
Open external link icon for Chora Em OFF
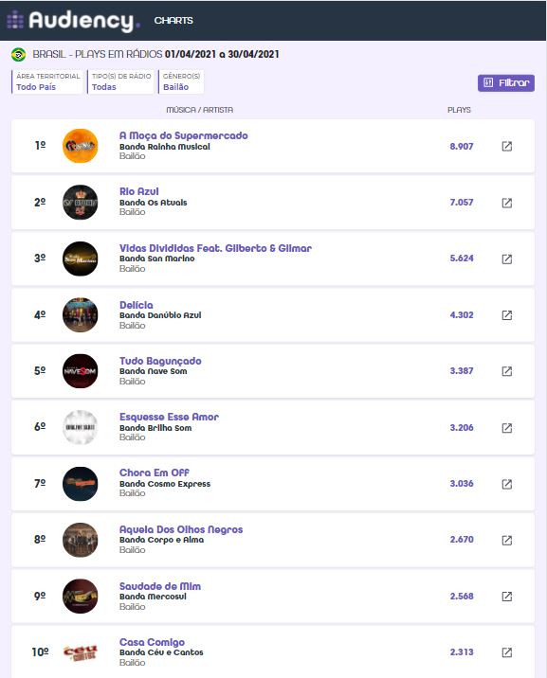[x=507, y=484]
